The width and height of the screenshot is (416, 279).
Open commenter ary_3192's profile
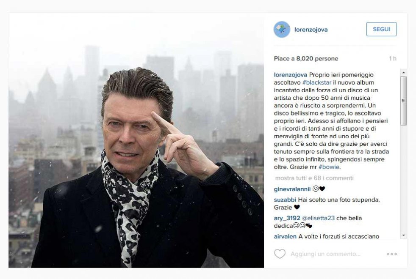click(287, 218)
